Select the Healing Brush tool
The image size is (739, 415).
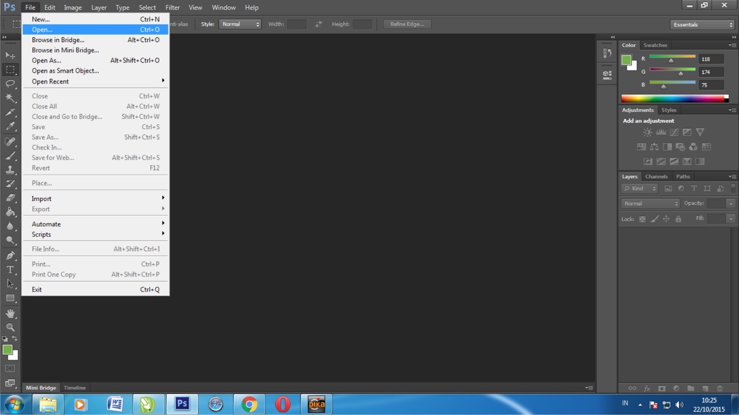pos(10,141)
